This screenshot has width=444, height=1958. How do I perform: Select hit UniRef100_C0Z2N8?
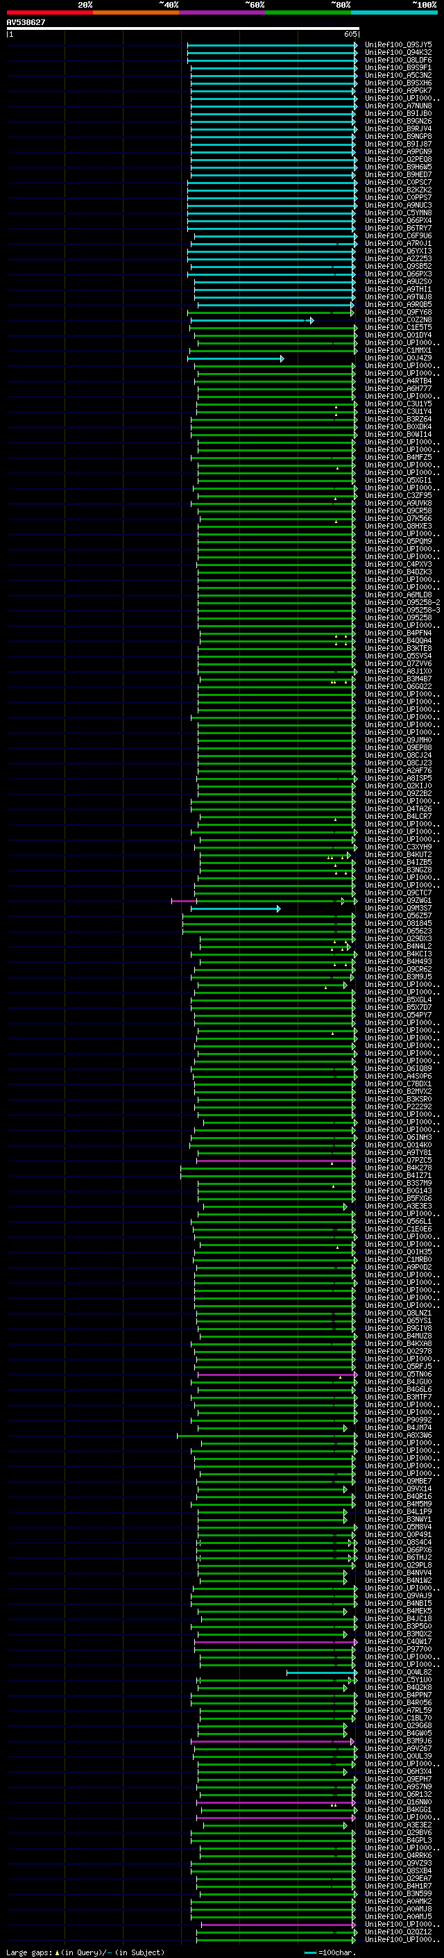398,320
